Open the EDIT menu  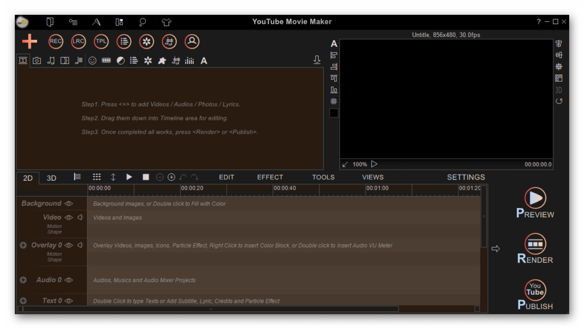click(x=226, y=177)
